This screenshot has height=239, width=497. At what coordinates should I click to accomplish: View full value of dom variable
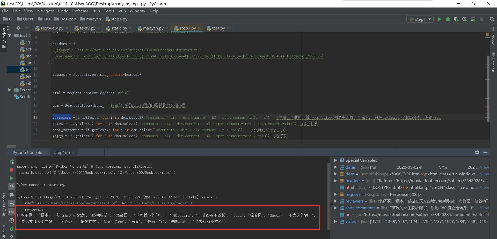(x=484, y=174)
